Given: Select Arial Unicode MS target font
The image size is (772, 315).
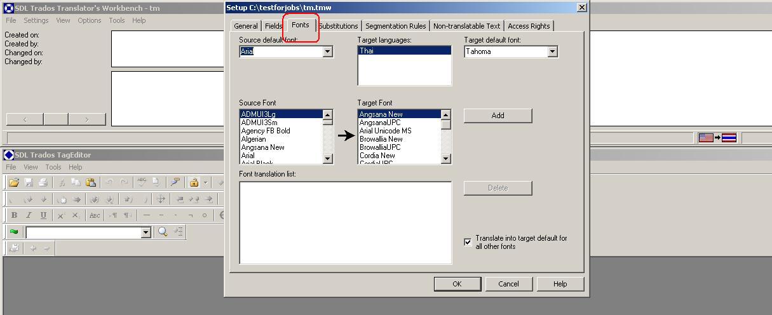Looking at the screenshot, I should click(x=399, y=131).
